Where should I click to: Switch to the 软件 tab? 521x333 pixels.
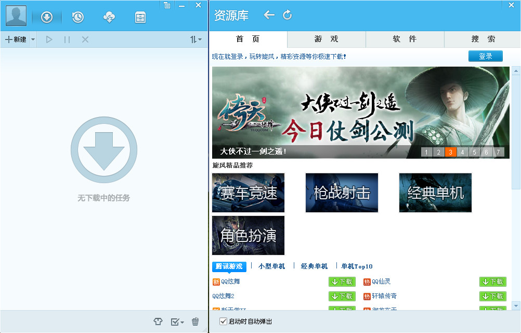[x=405, y=39]
